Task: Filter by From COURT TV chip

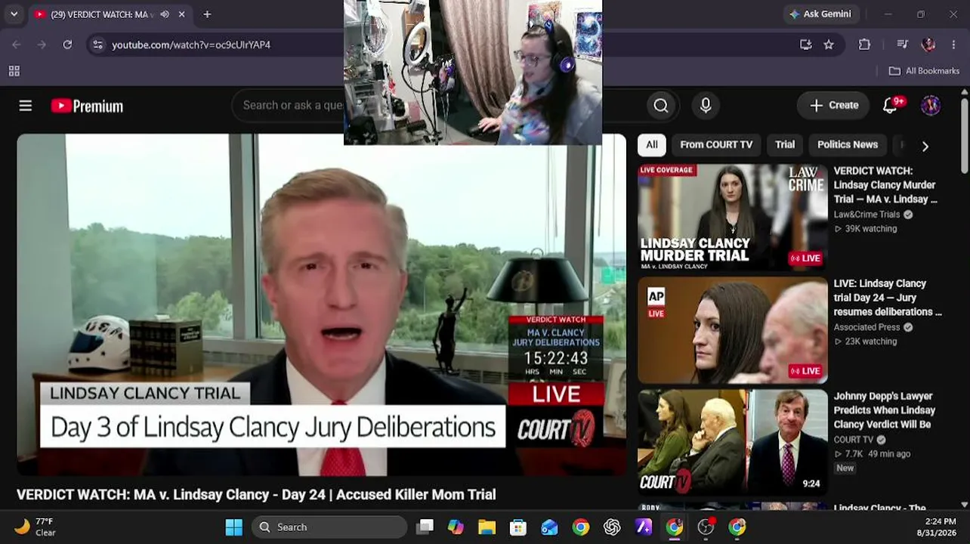Action: tap(716, 145)
